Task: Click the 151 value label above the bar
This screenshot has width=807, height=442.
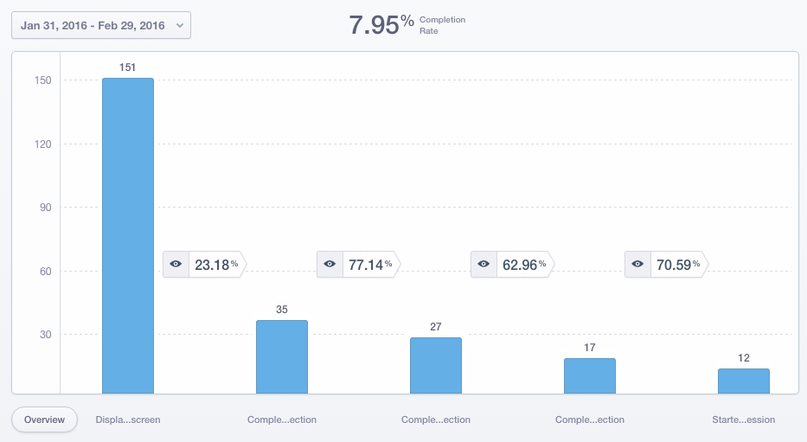Action: point(127,67)
